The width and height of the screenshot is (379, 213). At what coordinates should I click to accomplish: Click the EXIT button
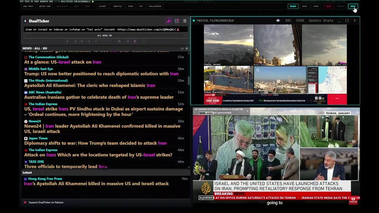[353, 6]
